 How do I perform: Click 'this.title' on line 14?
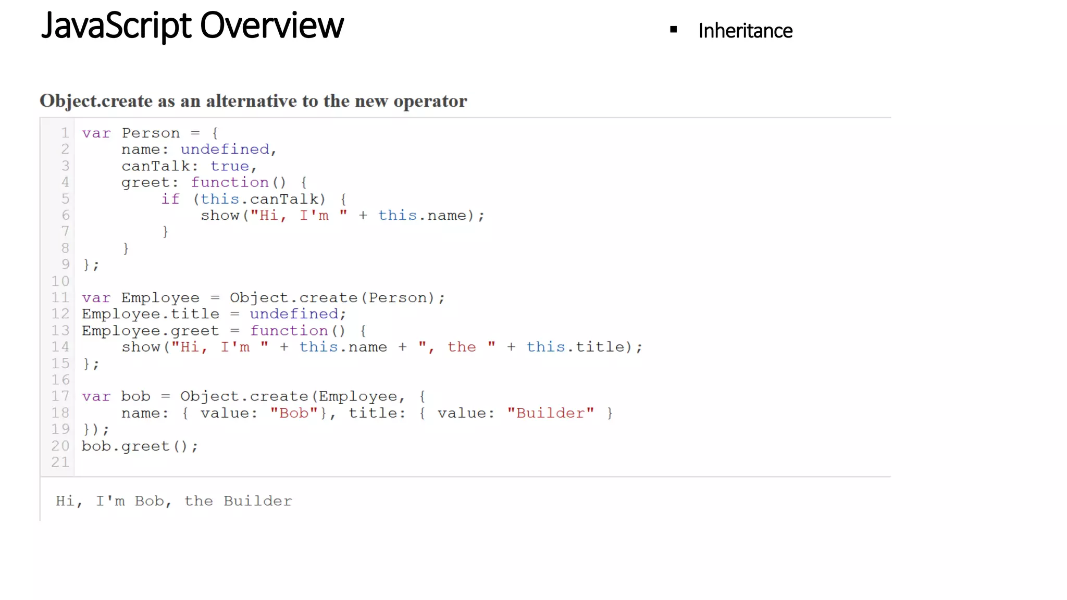click(575, 347)
